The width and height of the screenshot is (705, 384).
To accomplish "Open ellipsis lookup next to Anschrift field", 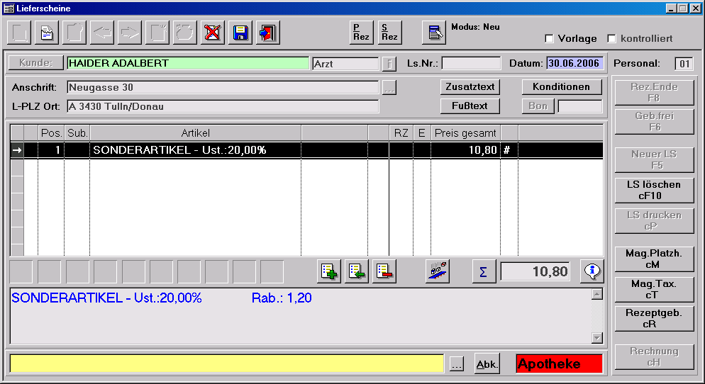I will [x=389, y=88].
